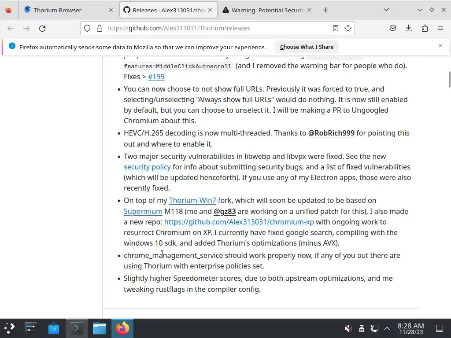Click the info icon in notification bar
451x338 pixels.
point(12,46)
